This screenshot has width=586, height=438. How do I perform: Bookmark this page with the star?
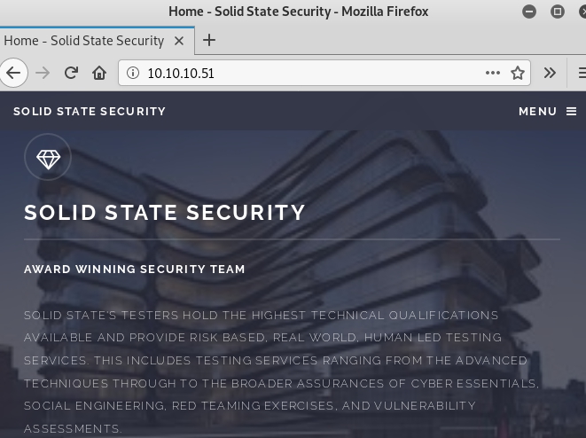pos(518,73)
